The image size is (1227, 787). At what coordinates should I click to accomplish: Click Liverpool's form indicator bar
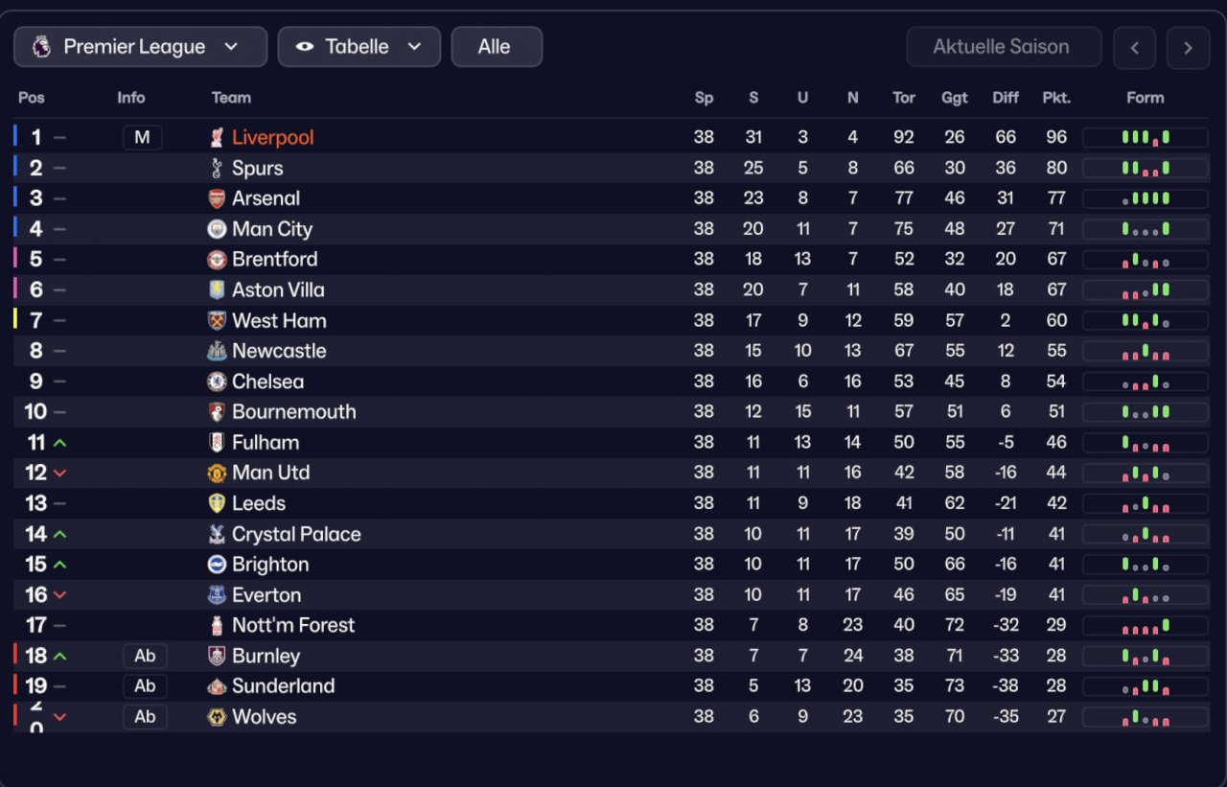[x=1145, y=138]
